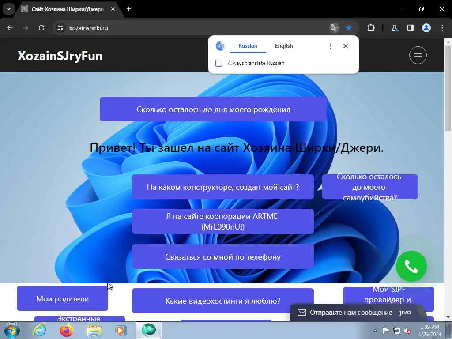Switch translate popup to Russian tab

click(x=248, y=46)
